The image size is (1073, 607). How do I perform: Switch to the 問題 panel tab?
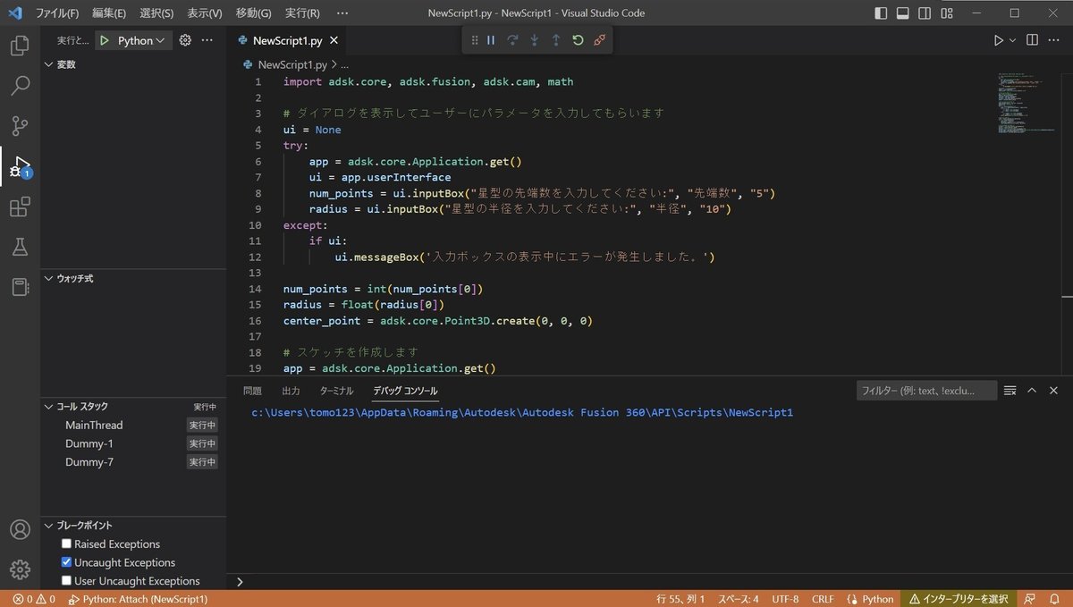[252, 391]
